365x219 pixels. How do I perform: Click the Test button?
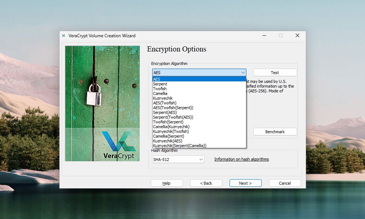tap(275, 72)
